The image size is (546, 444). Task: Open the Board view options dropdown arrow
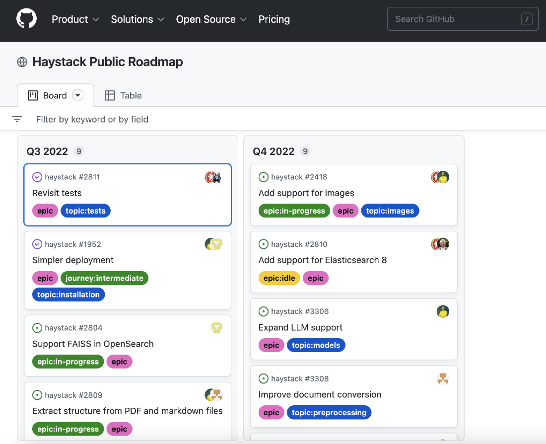77,95
